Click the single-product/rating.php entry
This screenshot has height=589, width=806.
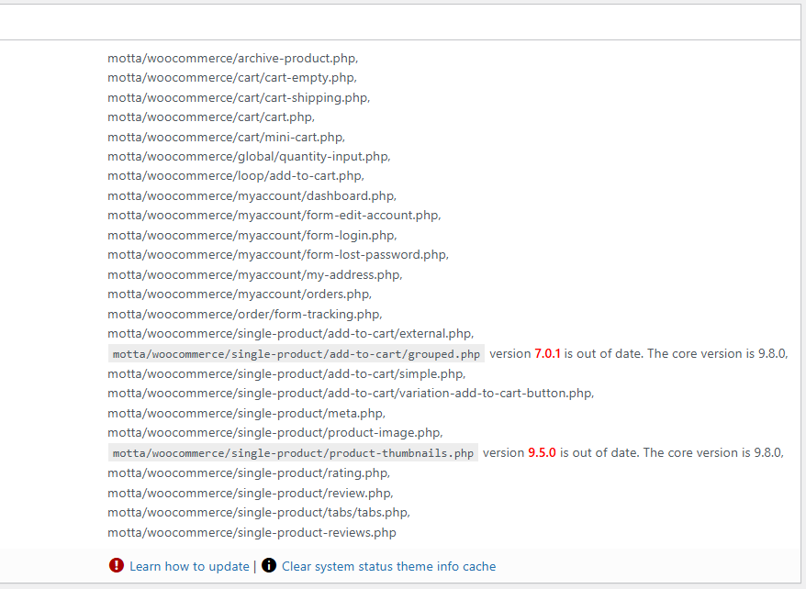point(249,473)
